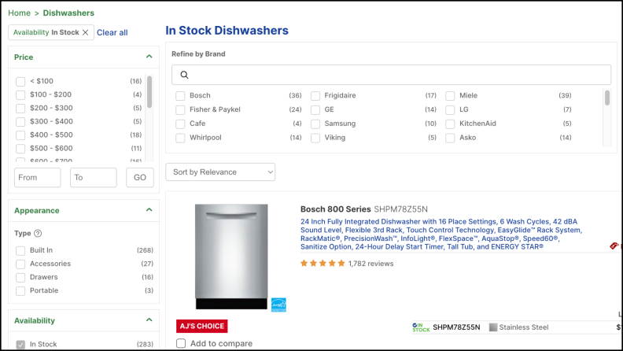623x351 pixels.
Task: Tick the Accessories type checkbox
Action: 20,264
